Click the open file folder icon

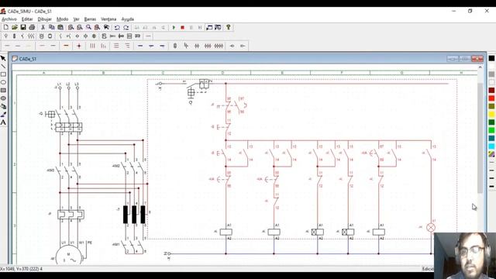pyautogui.click(x=15, y=28)
